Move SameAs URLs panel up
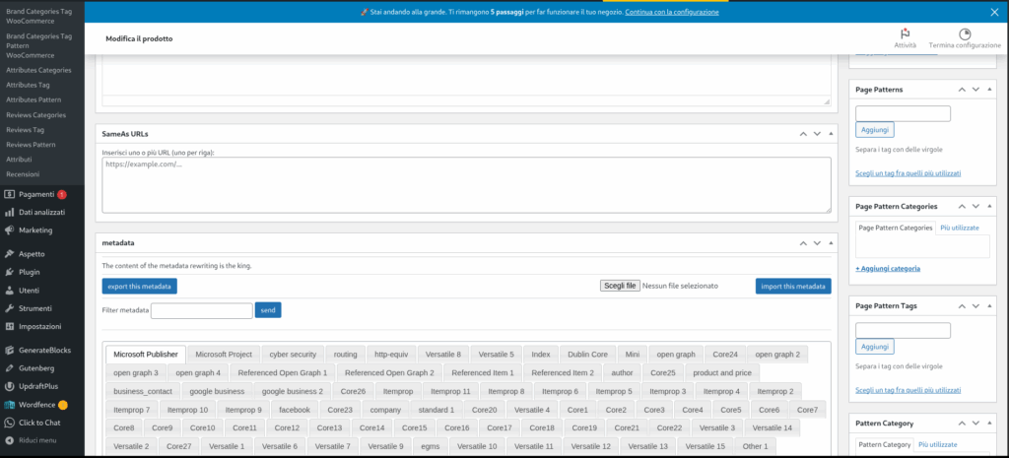Viewport: 1009px width, 458px height. (803, 134)
